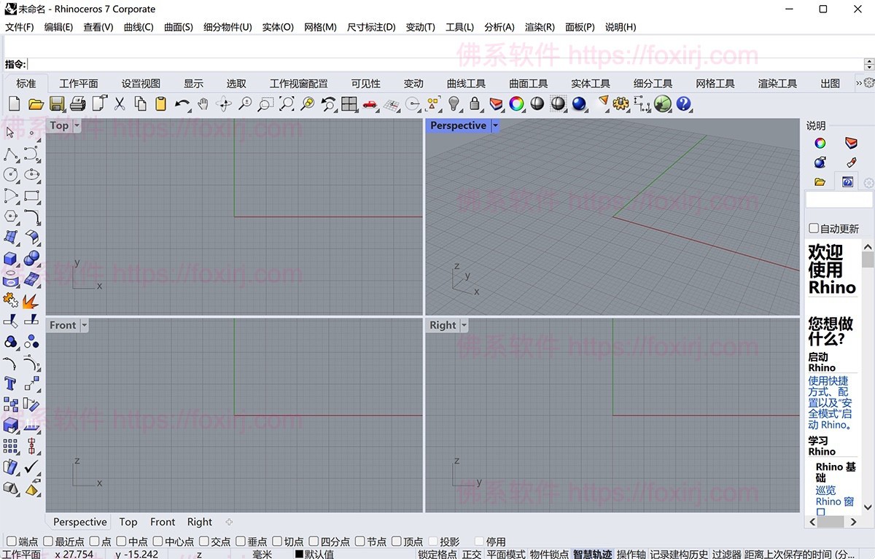Select the sphere creation tool

coord(31,257)
